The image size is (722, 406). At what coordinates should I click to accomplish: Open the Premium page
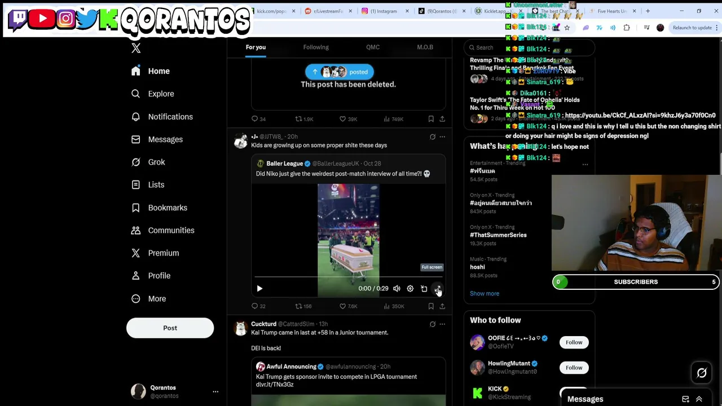pos(155,253)
